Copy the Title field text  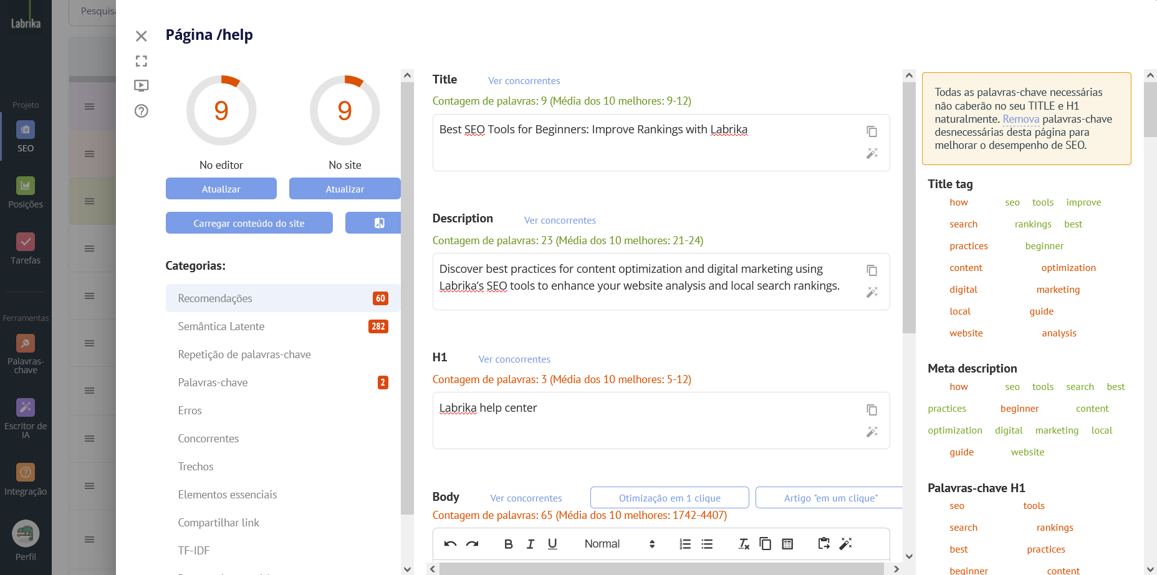[871, 131]
